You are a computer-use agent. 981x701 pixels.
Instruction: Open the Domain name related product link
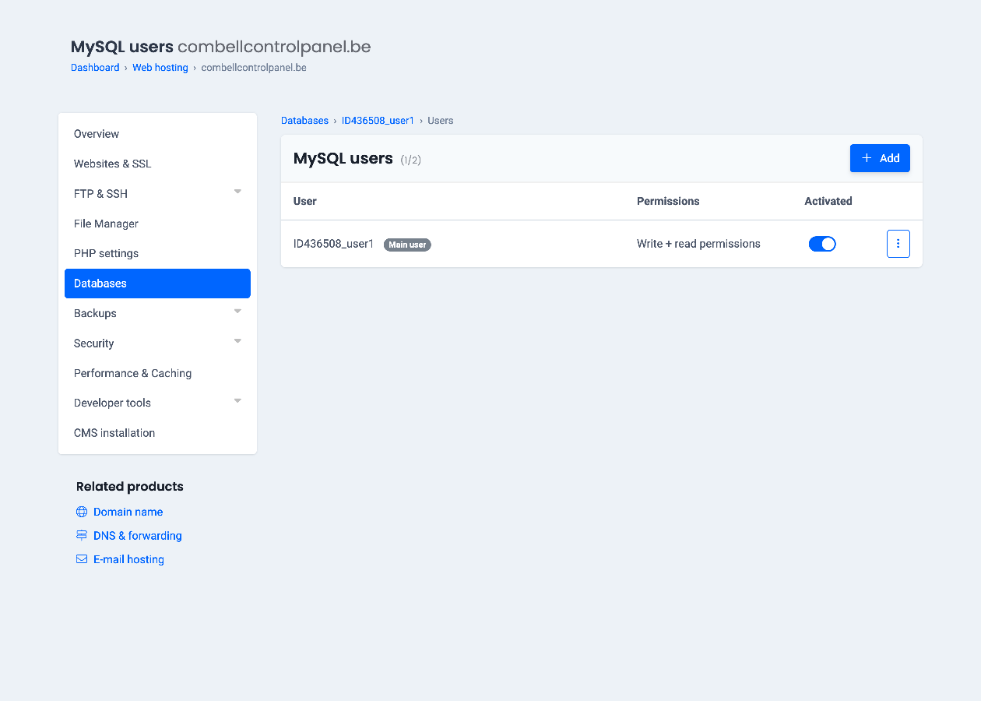[128, 512]
